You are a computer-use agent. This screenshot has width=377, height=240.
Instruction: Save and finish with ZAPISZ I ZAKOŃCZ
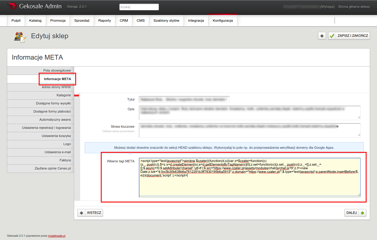pos(349,36)
